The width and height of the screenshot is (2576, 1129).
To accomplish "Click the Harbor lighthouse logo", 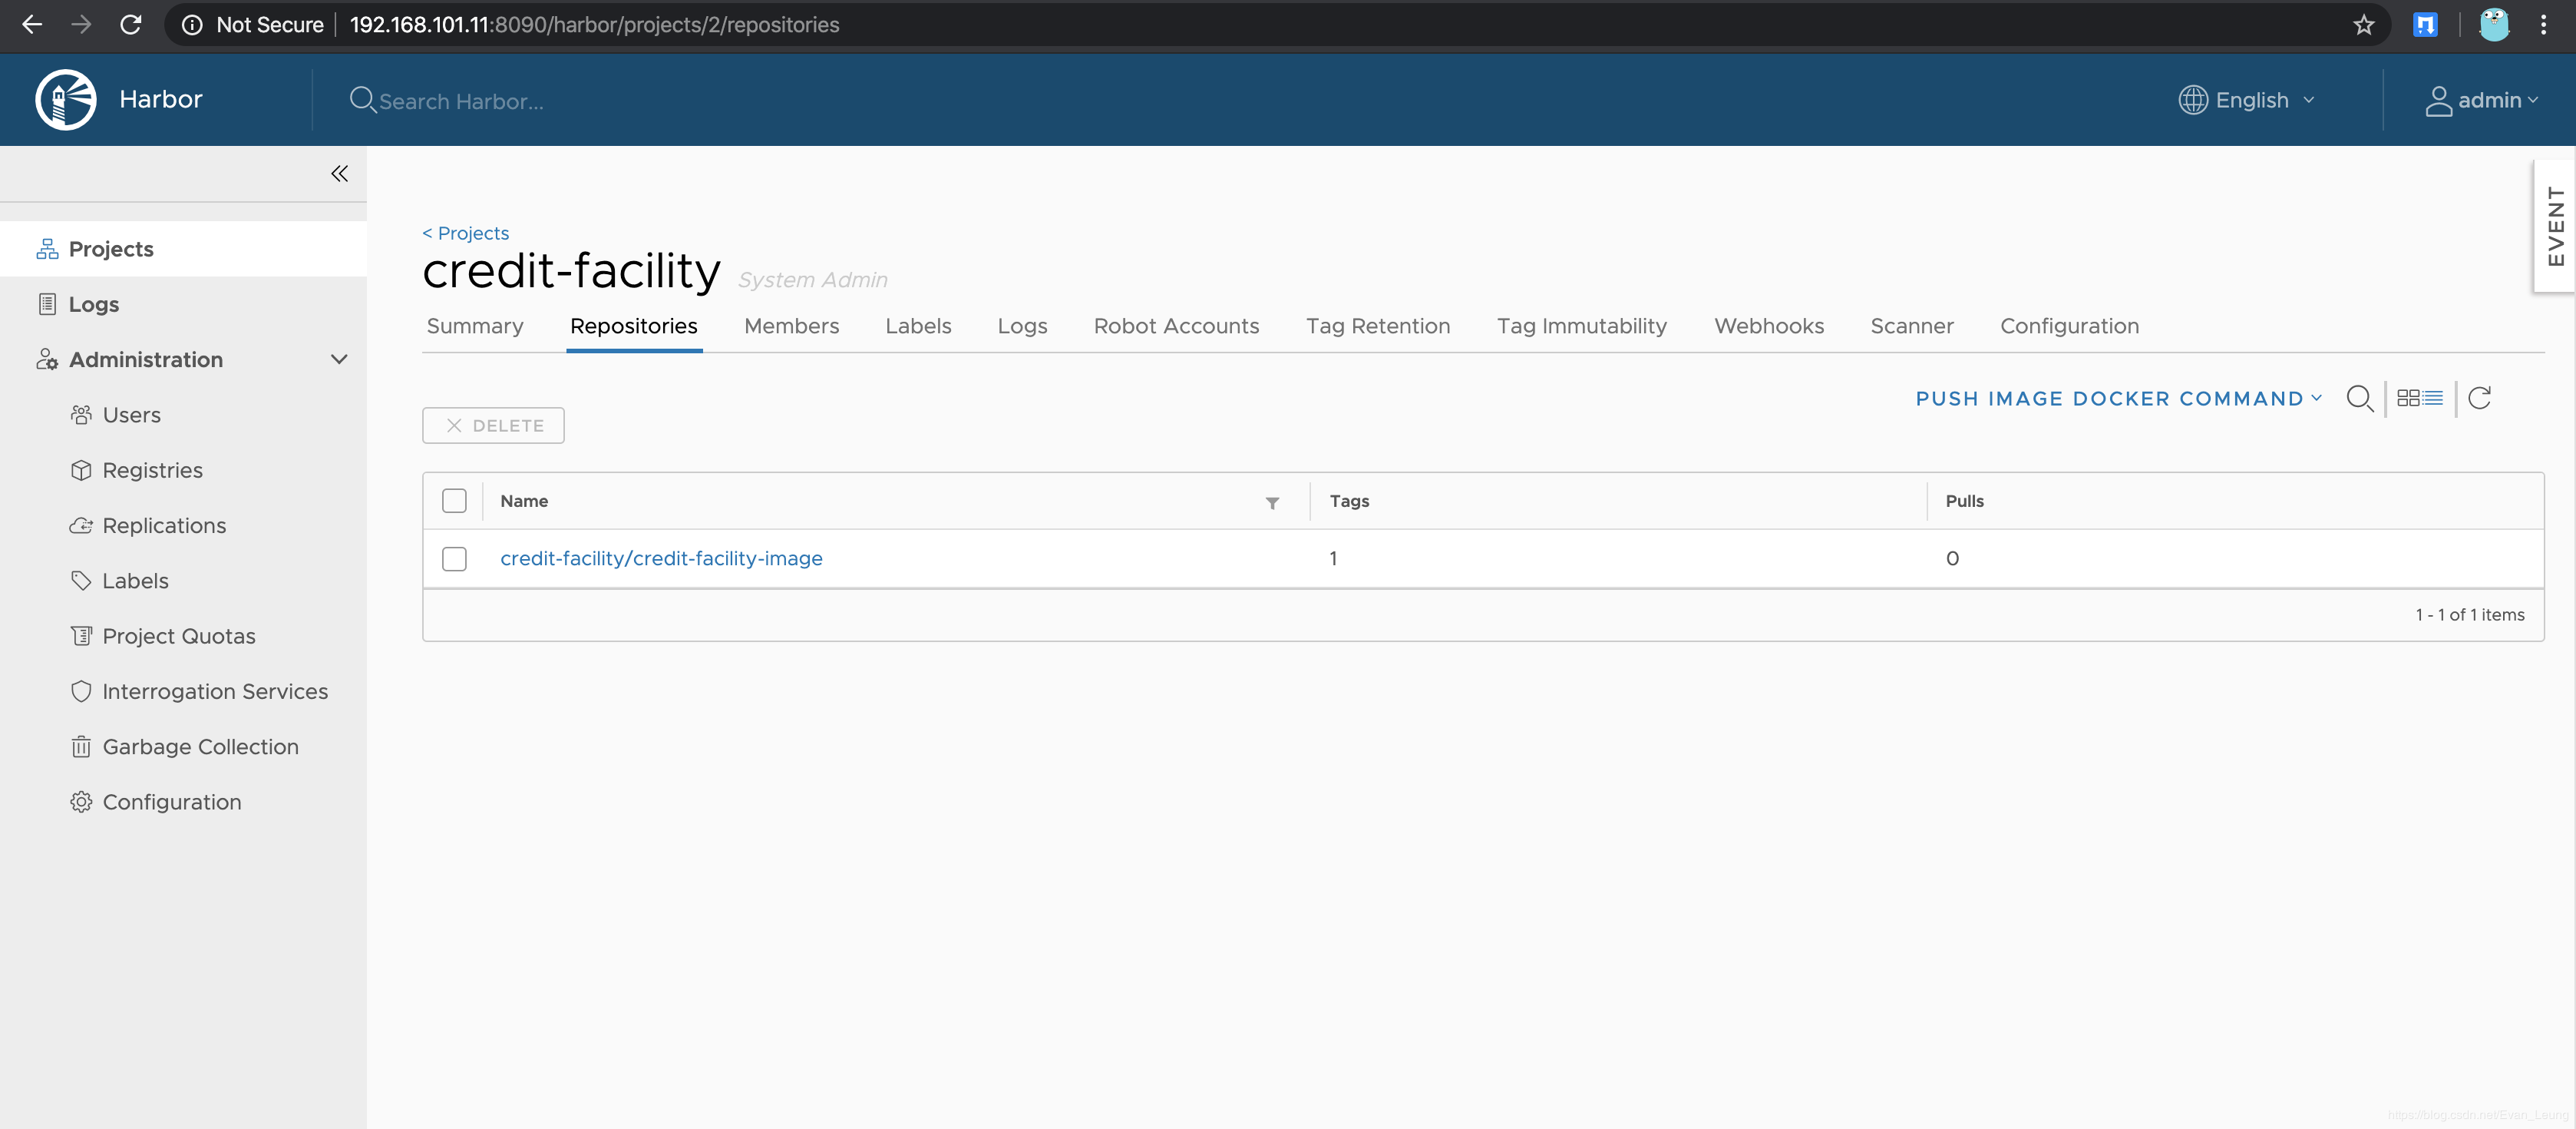I will tap(66, 99).
